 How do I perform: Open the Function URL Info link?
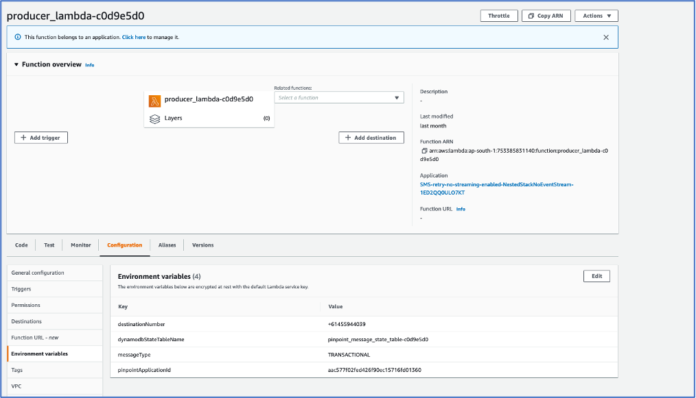point(461,209)
